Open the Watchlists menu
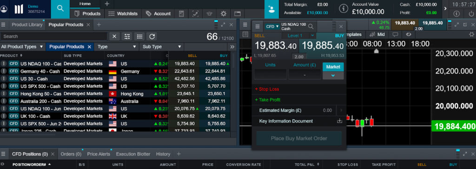The image size is (476, 169). point(123,13)
